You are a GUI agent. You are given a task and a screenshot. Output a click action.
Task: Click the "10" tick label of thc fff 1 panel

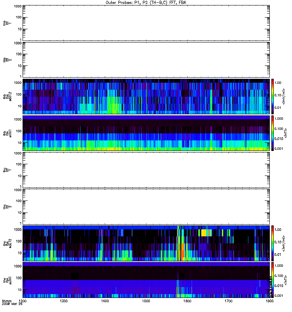(20, 176)
